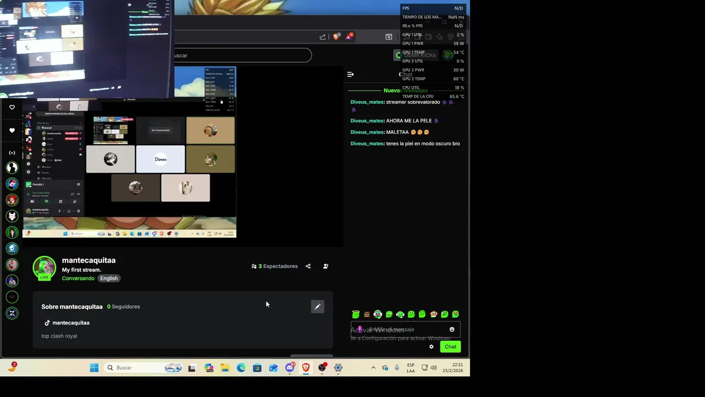Click the 0 Seguidores text

tap(123, 307)
